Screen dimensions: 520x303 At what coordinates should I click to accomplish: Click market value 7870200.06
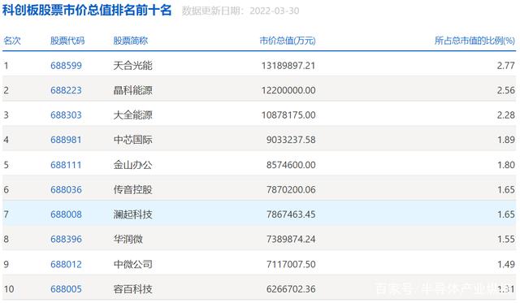pyautogui.click(x=291, y=189)
